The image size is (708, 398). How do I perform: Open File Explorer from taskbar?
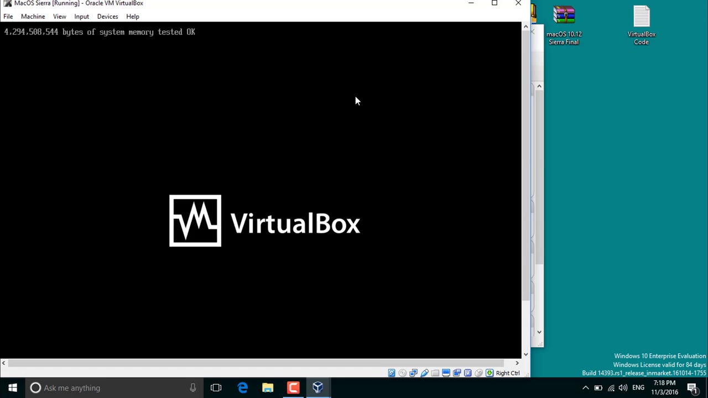268,388
